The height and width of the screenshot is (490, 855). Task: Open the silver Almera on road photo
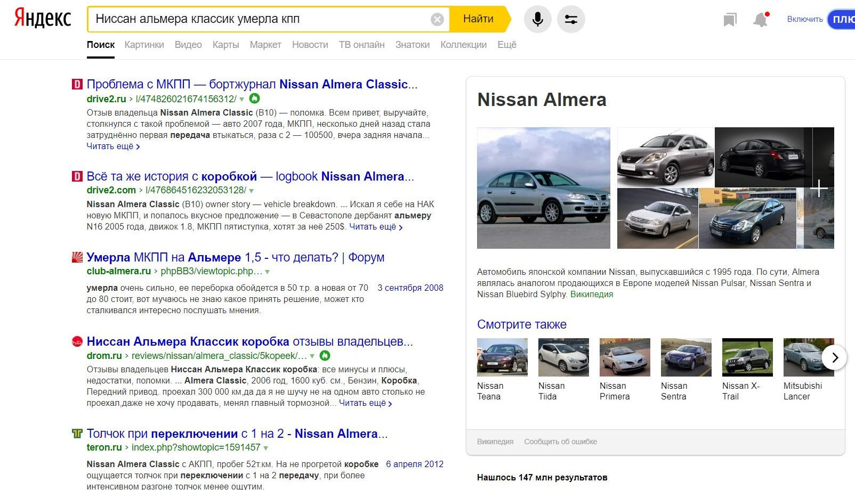pos(658,218)
